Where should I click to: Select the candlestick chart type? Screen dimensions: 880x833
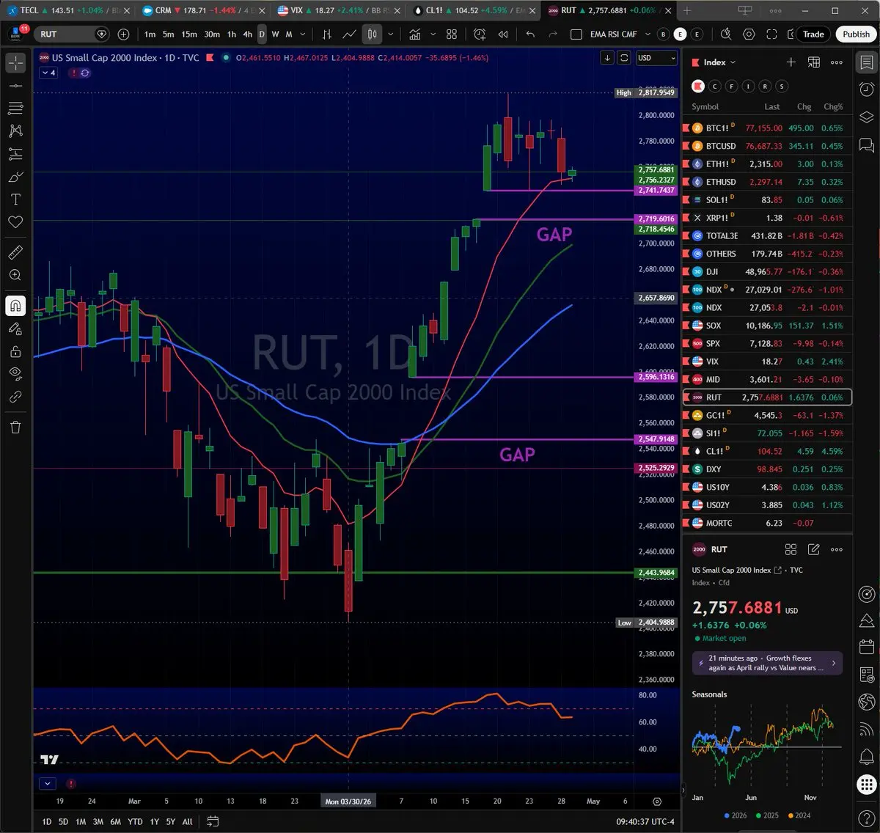372,34
